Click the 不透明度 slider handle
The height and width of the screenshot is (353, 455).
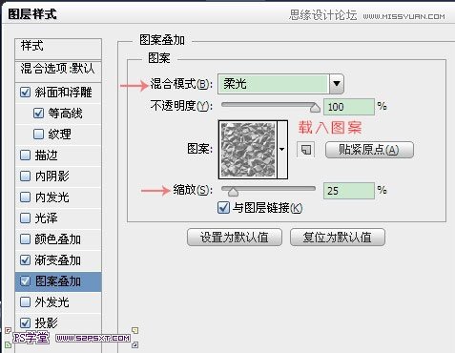pyautogui.click(x=315, y=107)
